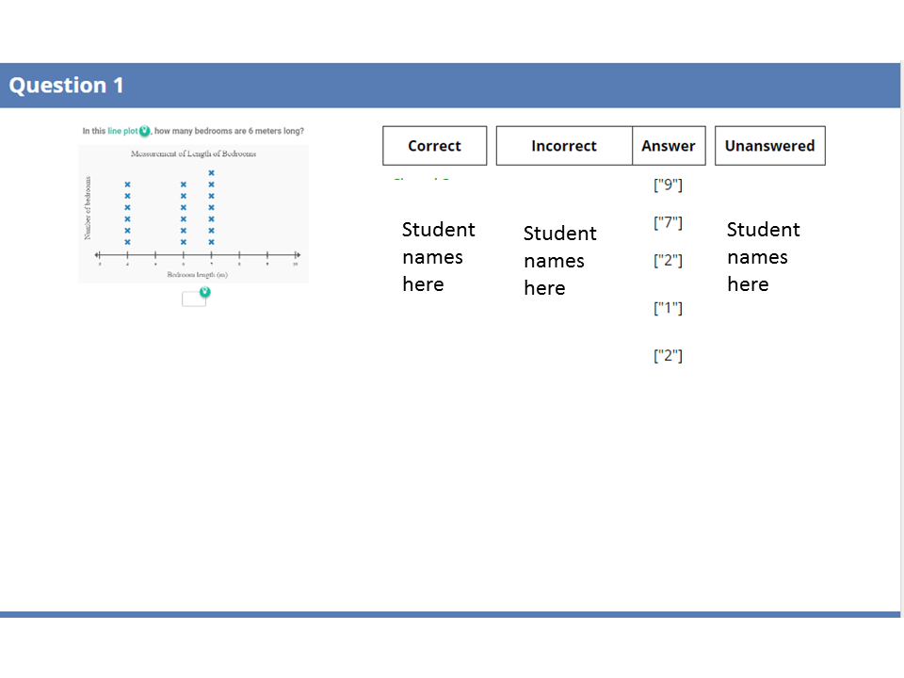Screen dimensions: 904x678
Task: Click the Question 1 title bar
Action: [66, 85]
